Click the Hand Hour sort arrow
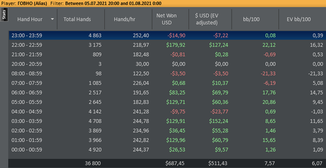This screenshot has height=168, width=326. coord(52,19)
